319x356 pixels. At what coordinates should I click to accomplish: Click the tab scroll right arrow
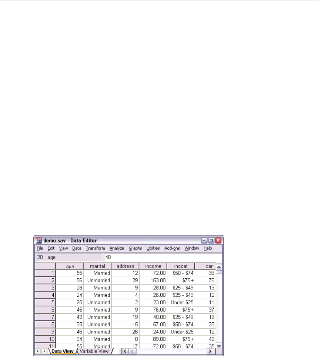tap(44, 351)
